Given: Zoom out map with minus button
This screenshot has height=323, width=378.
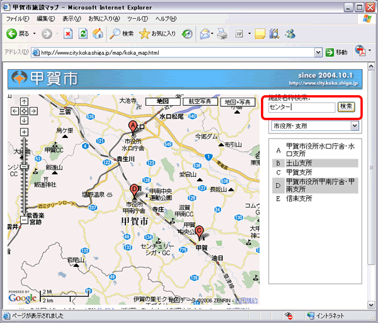Looking at the screenshot, I should pyautogui.click(x=24, y=220).
